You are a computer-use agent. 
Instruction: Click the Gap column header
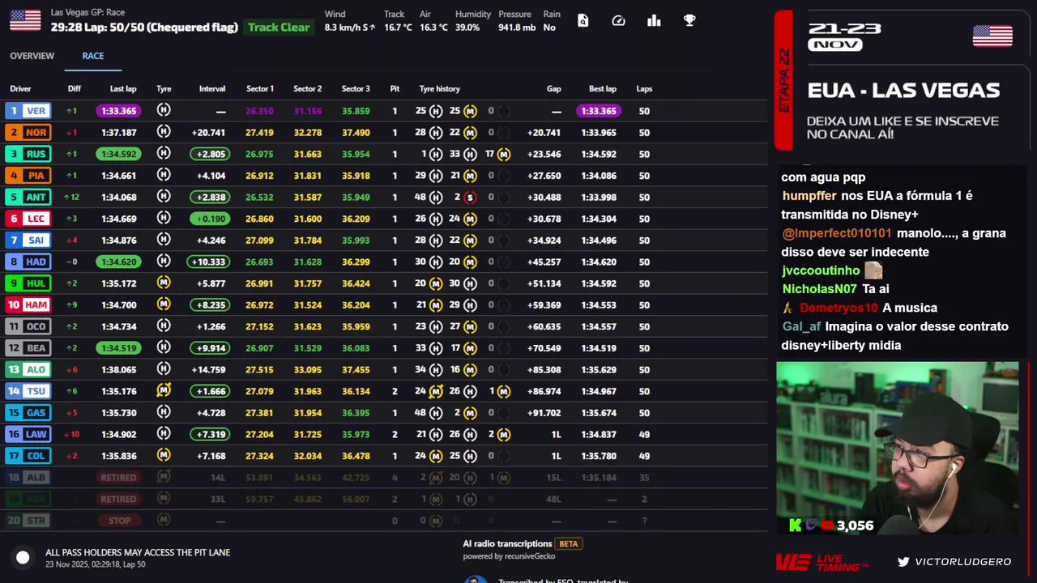coord(554,89)
